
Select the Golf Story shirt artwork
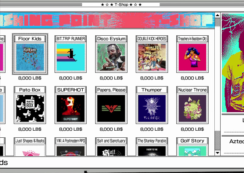tap(192, 151)
